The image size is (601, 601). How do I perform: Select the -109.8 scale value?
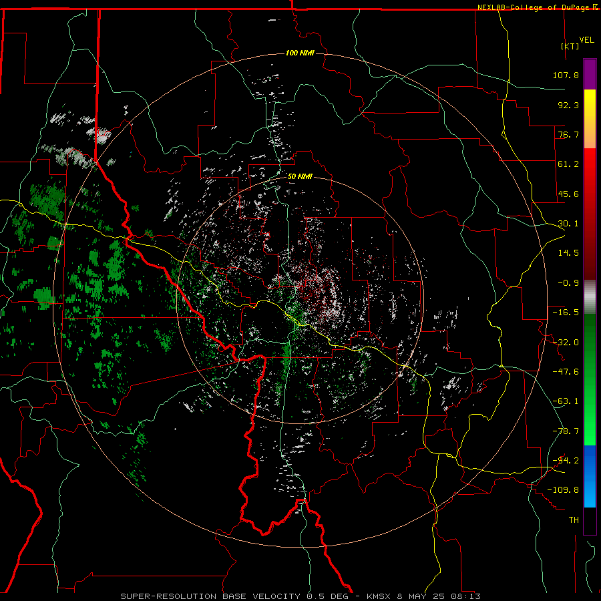point(563,490)
